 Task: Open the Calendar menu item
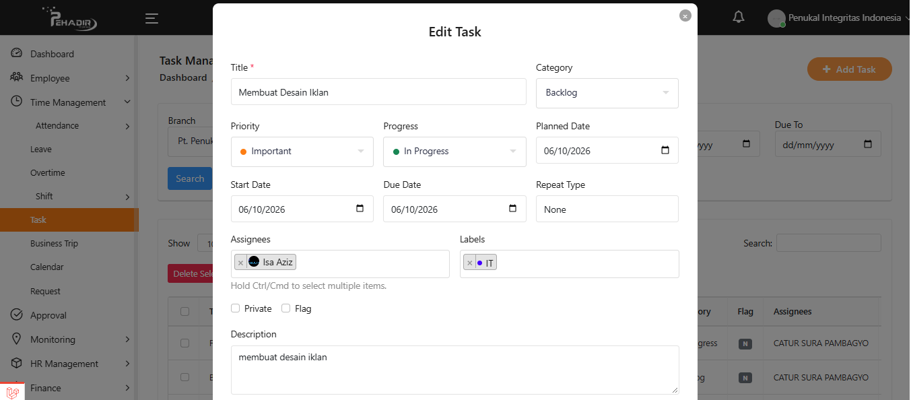(x=47, y=267)
